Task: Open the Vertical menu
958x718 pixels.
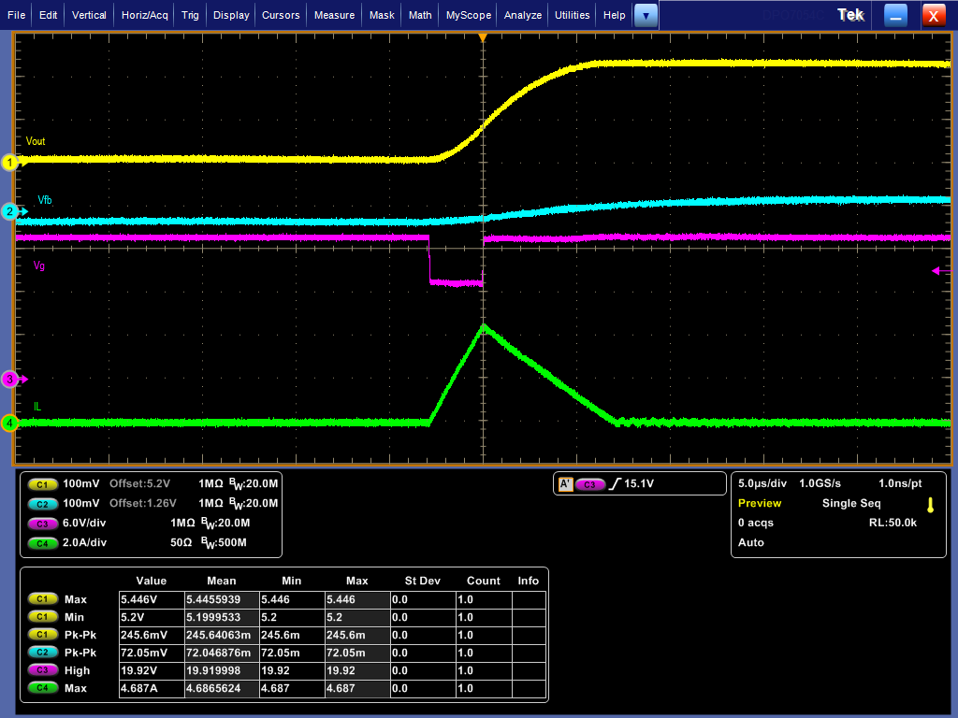Action: [x=89, y=15]
